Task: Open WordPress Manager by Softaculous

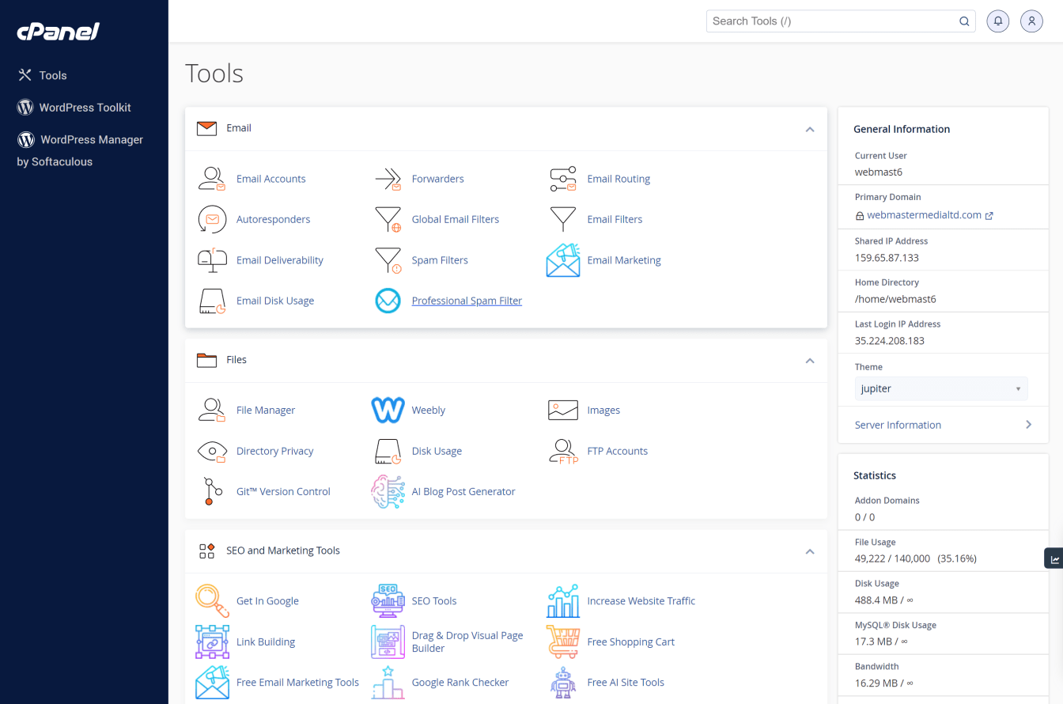Action: click(91, 140)
